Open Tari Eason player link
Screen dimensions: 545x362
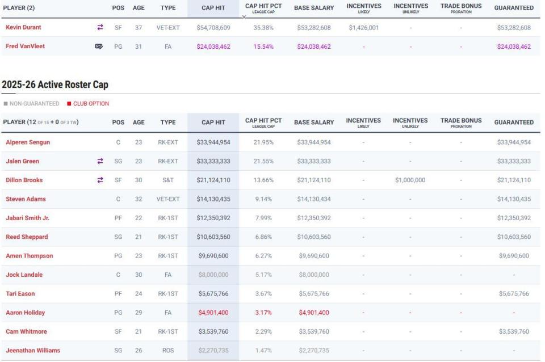[x=20, y=293]
